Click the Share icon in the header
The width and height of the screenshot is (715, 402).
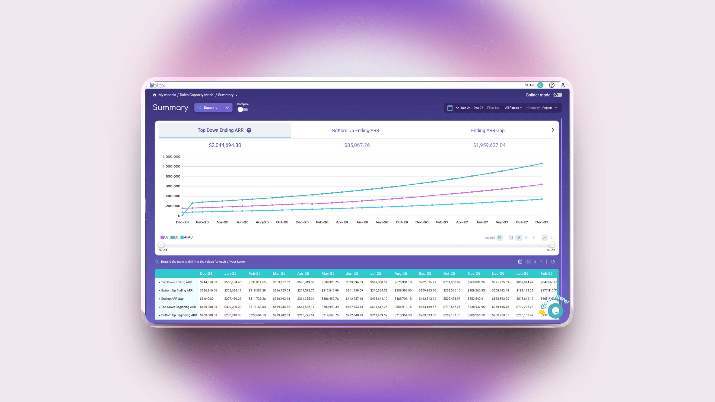coord(540,85)
